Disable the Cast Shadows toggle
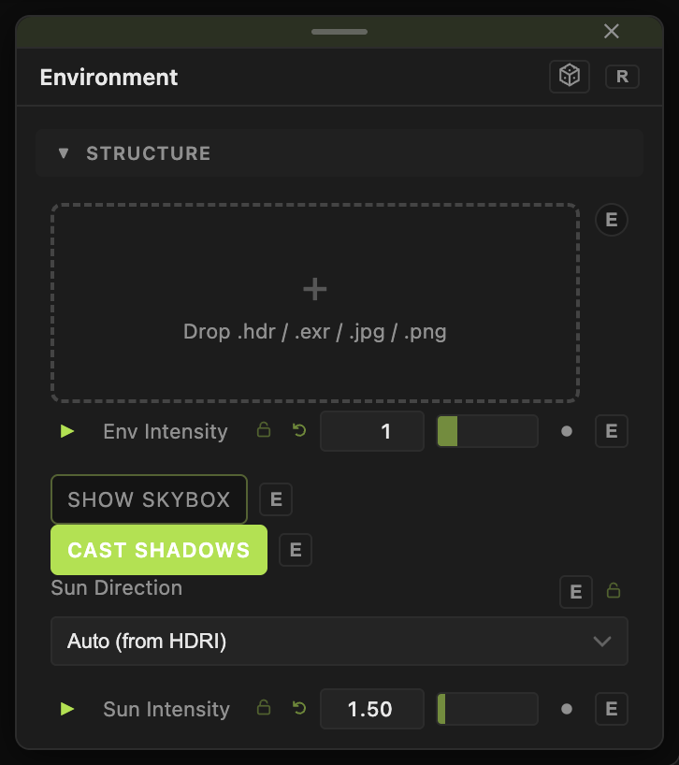 [x=159, y=550]
